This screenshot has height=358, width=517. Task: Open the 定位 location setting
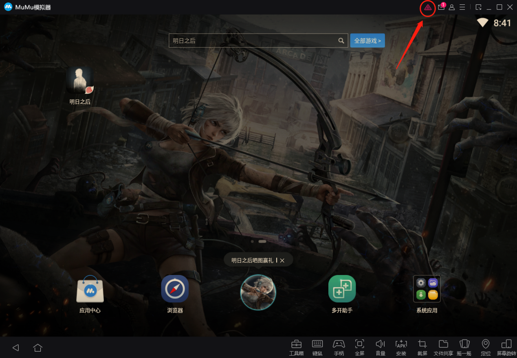point(486,347)
